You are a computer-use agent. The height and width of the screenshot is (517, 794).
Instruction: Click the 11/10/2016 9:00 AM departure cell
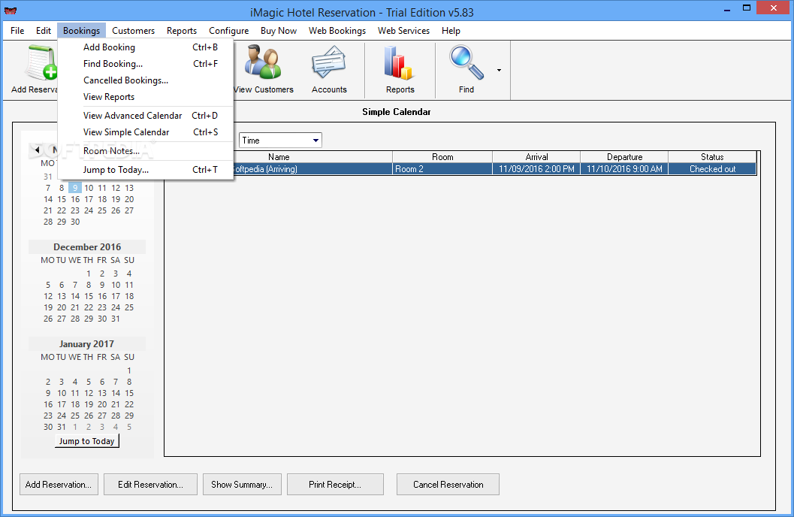(624, 169)
